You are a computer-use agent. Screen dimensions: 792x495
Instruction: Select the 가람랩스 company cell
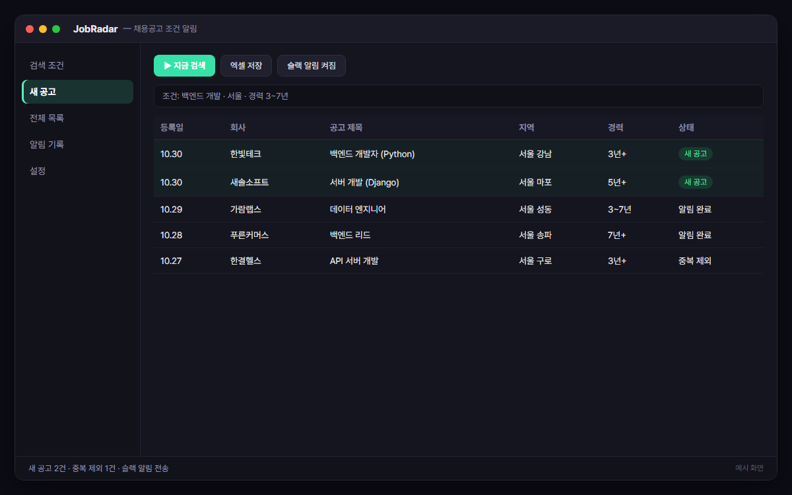[246, 209]
